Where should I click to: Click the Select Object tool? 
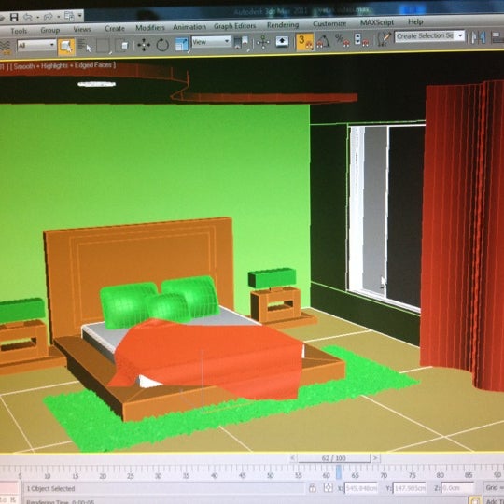(66, 47)
